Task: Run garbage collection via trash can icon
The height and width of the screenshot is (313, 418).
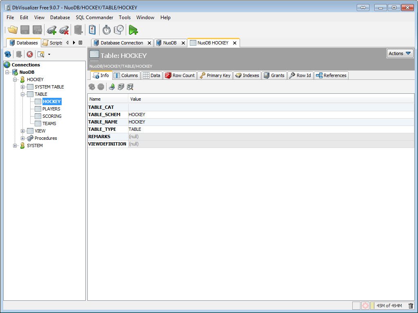Action: coord(411,306)
